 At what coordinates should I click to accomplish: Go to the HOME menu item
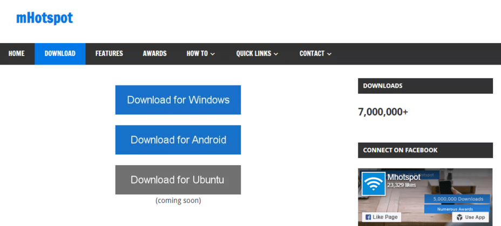coord(17,54)
